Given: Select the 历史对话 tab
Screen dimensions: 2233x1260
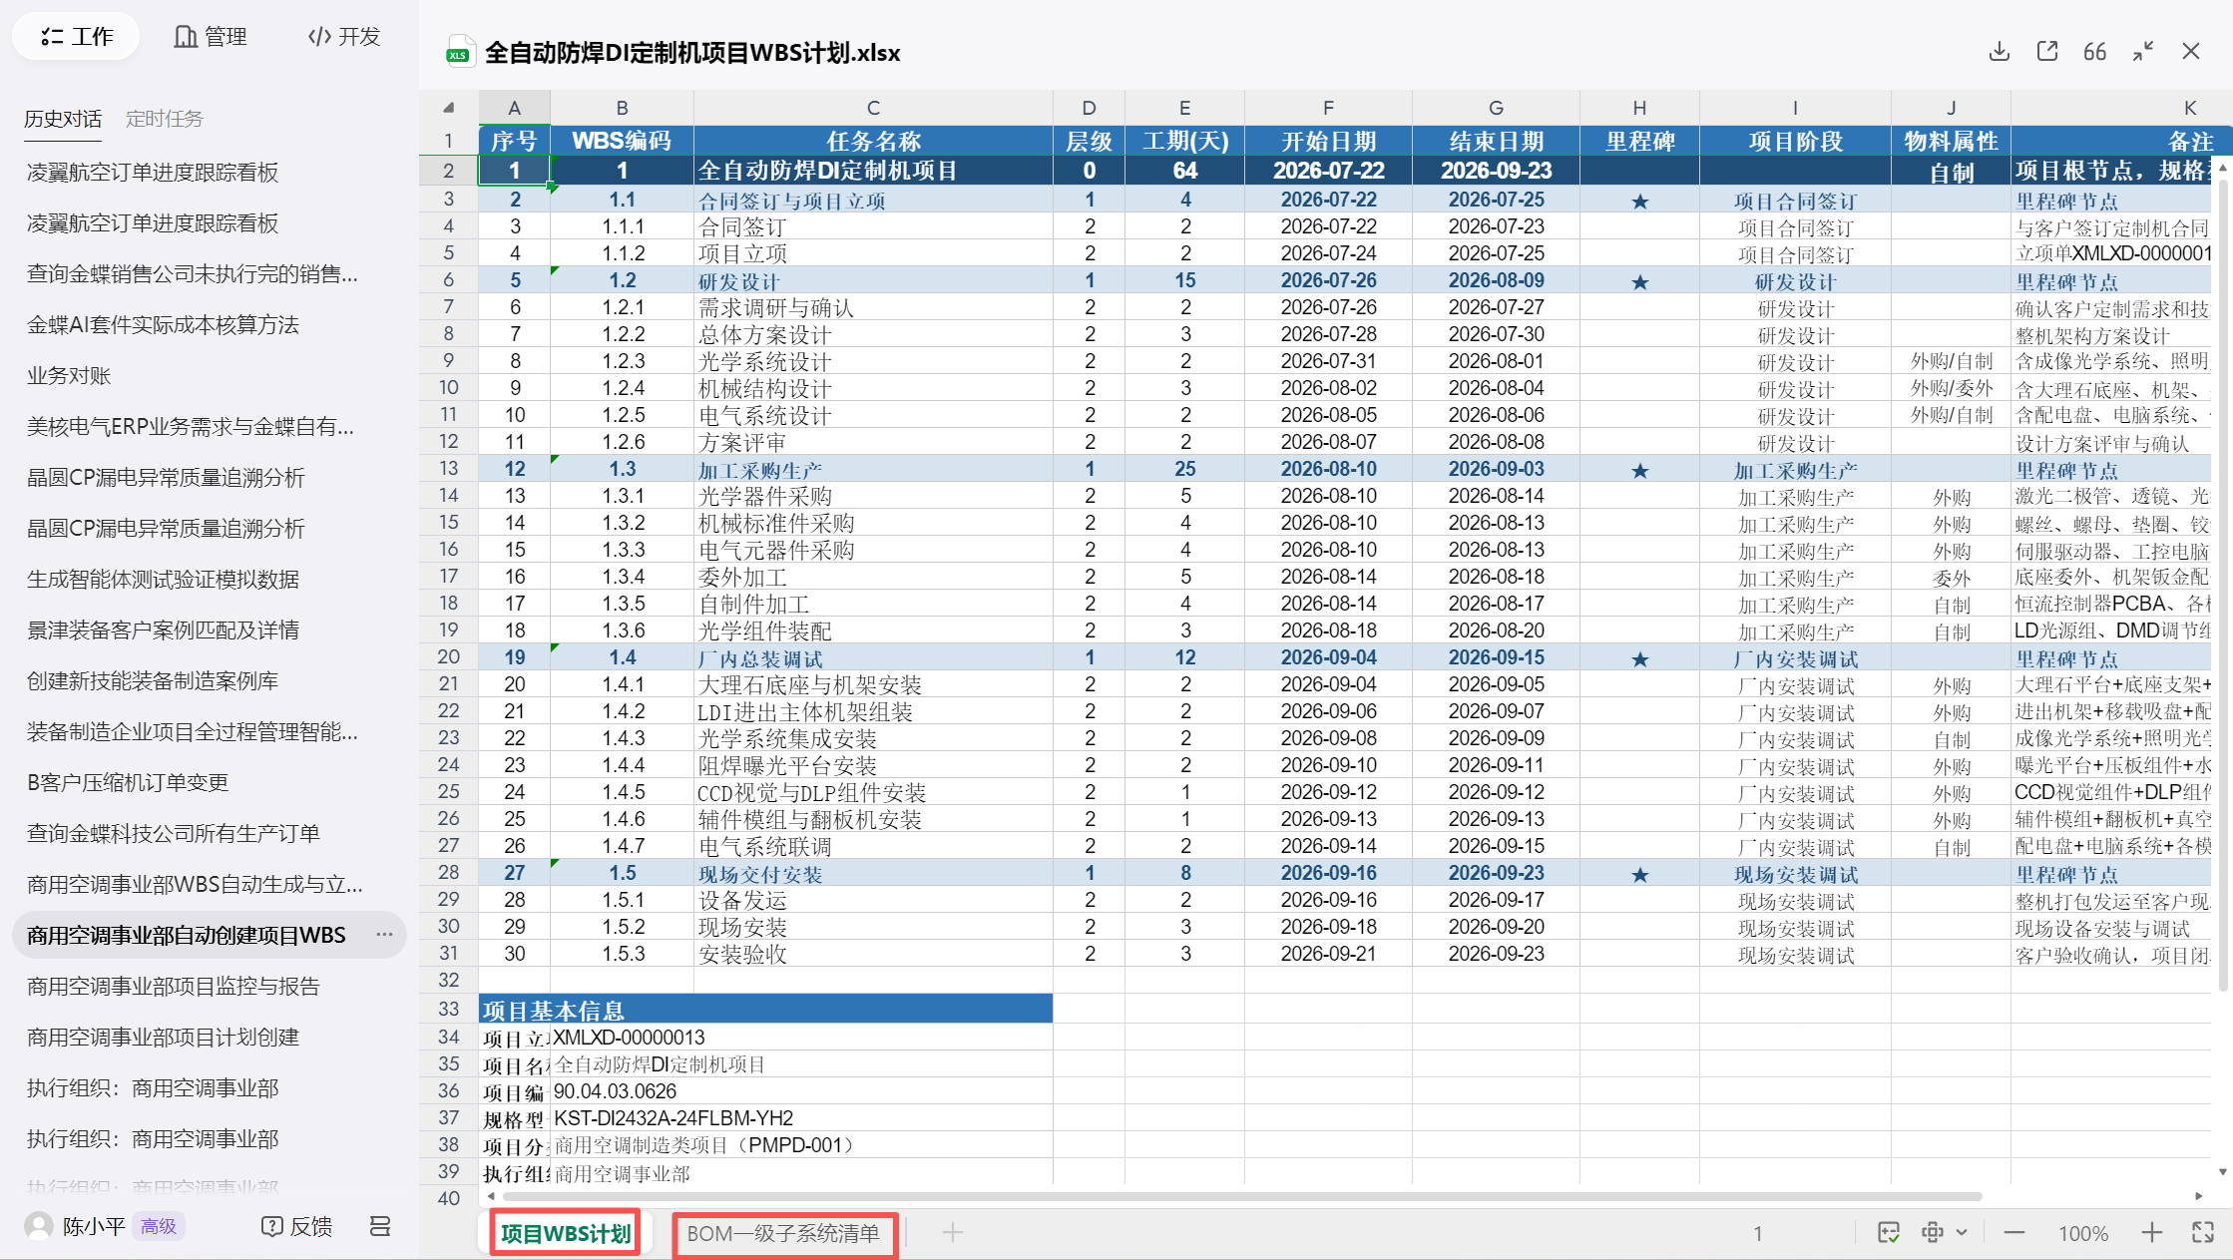Looking at the screenshot, I should 63,119.
